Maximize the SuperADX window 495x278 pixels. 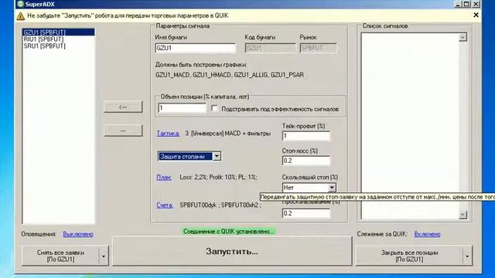[466, 4]
